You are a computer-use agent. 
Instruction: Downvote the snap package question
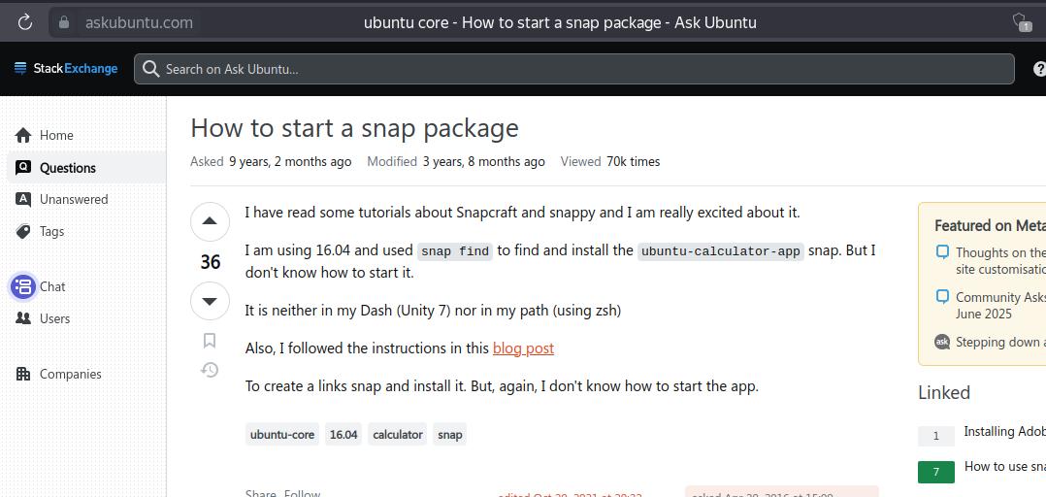pyautogui.click(x=210, y=301)
